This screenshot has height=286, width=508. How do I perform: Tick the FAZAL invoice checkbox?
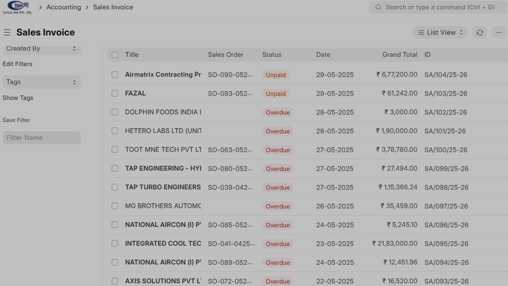coord(115,93)
